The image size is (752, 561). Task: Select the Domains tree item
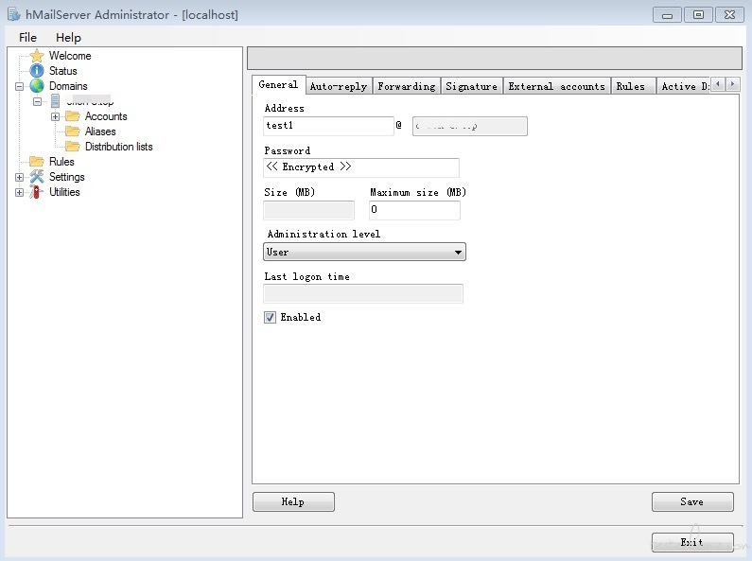[68, 86]
